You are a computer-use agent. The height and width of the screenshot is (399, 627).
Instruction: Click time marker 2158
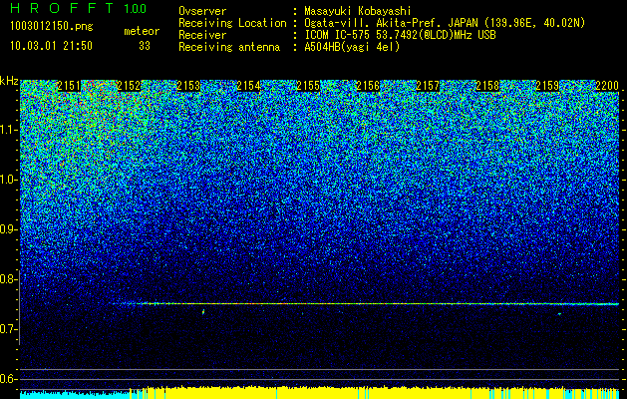coord(487,86)
